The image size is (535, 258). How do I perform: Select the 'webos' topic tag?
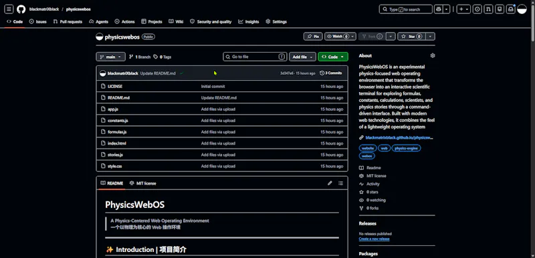pos(366,156)
